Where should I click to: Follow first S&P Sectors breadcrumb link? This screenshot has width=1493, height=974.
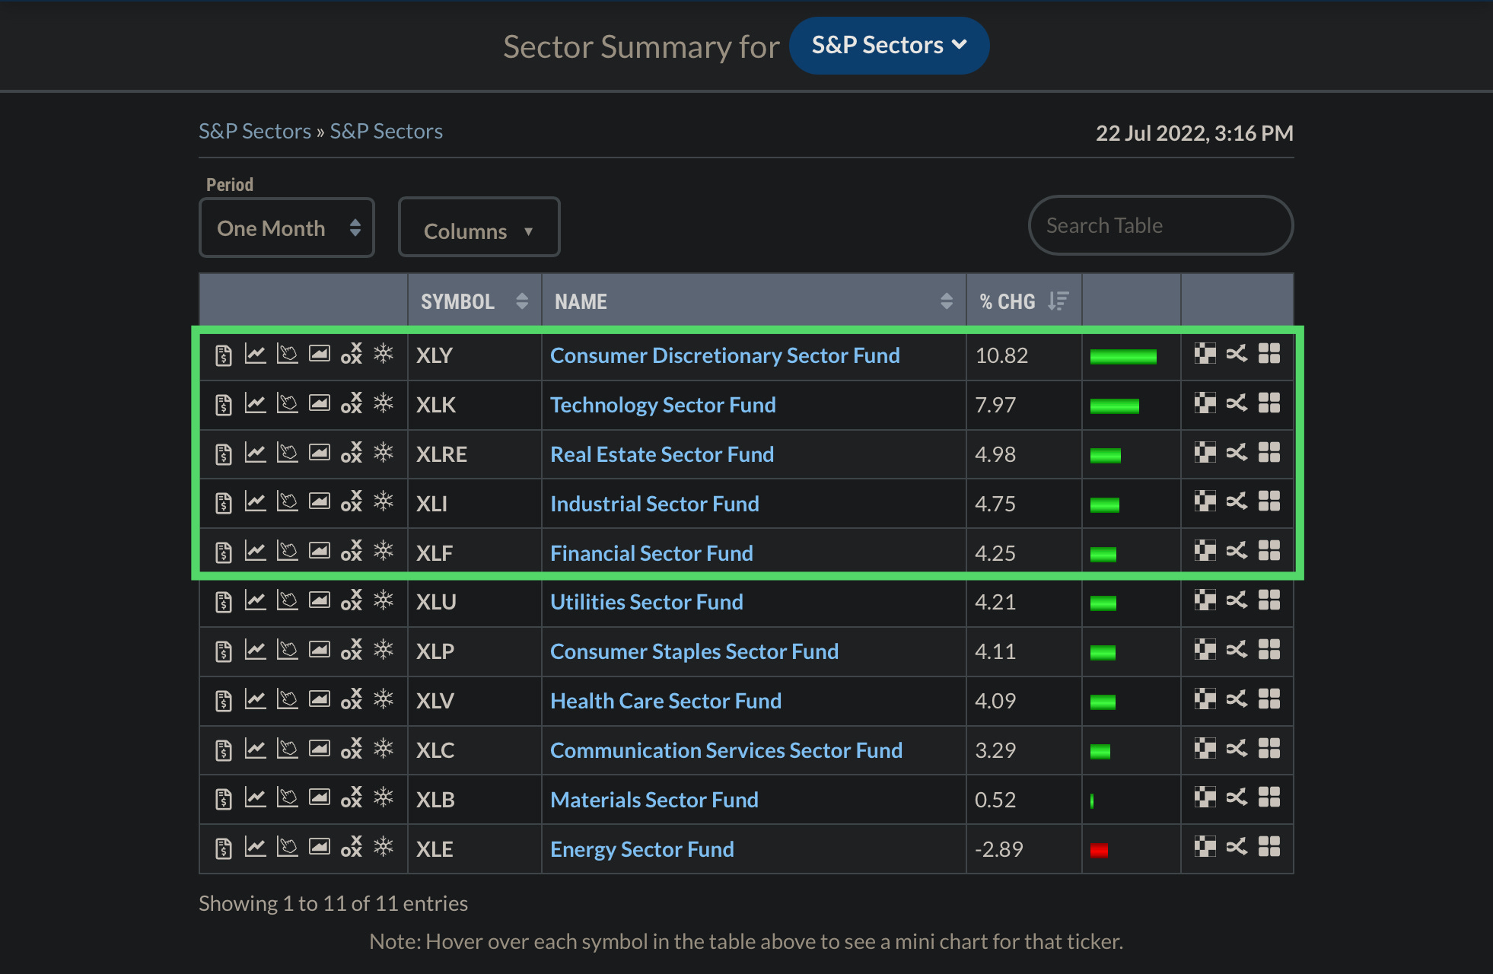pos(255,131)
